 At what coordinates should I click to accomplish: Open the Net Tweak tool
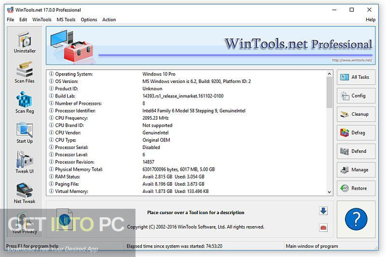(24, 191)
